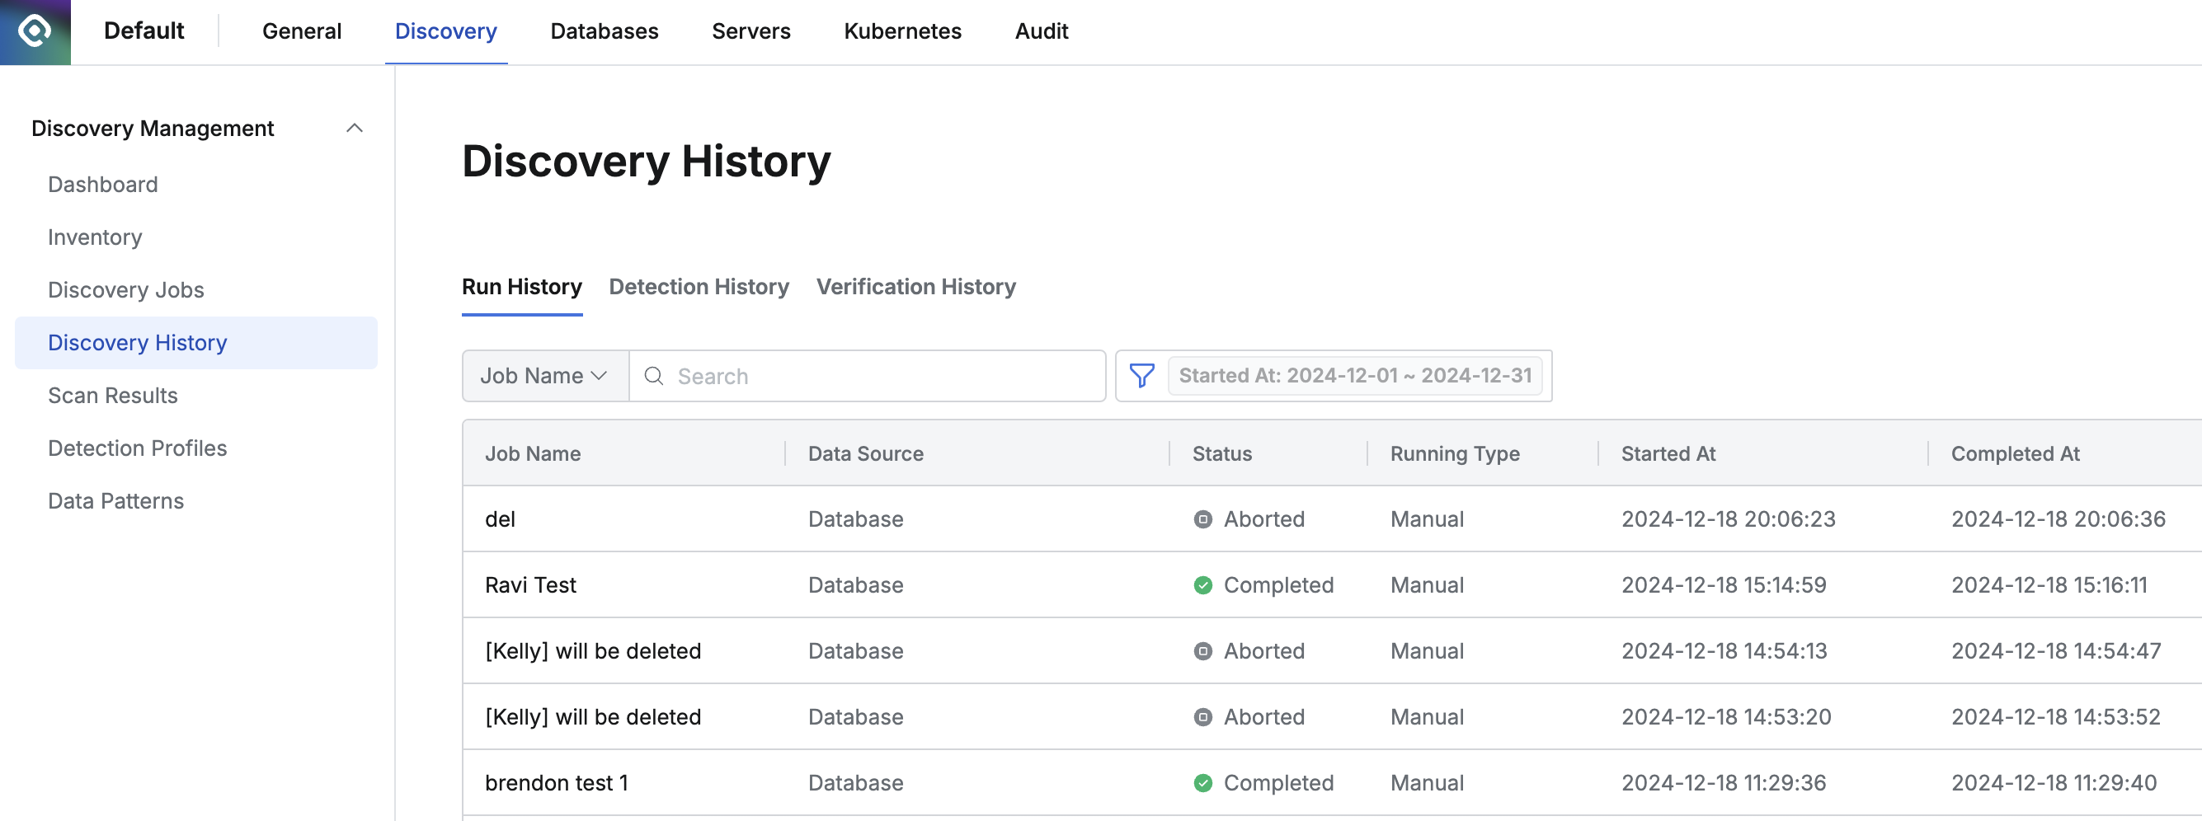This screenshot has width=2202, height=821.
Task: Open the Databases top menu
Action: pyautogui.click(x=604, y=31)
